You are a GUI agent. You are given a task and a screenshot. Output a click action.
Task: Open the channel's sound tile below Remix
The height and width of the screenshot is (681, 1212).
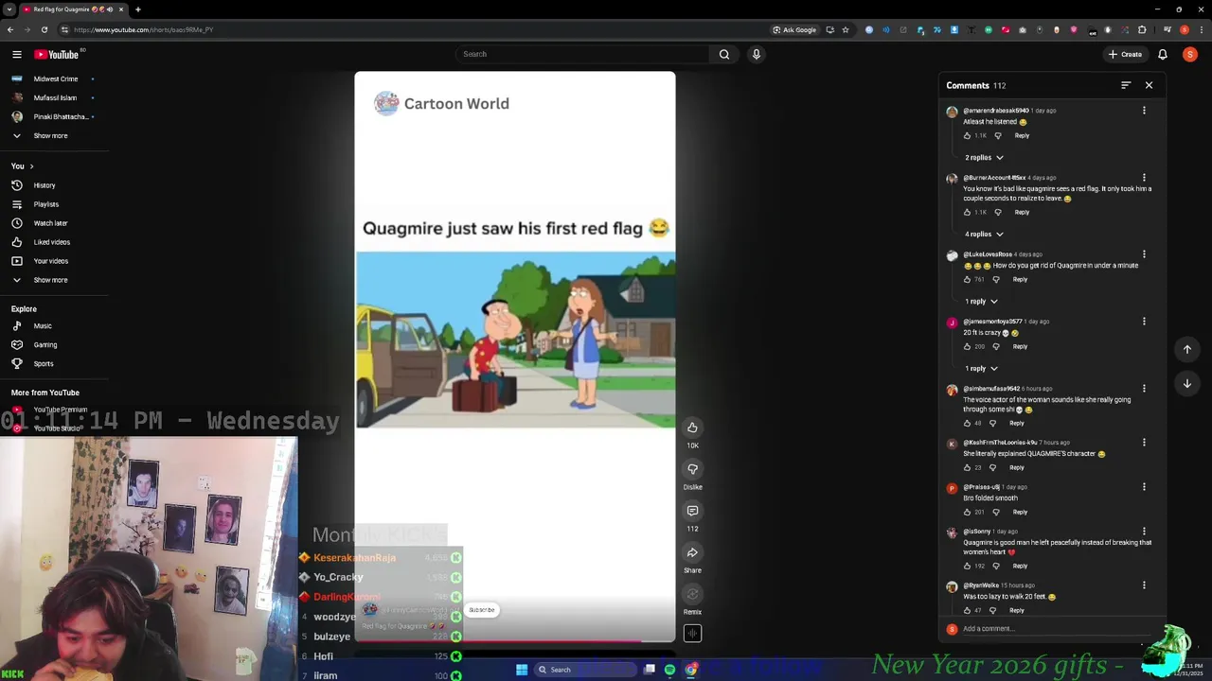[692, 634]
